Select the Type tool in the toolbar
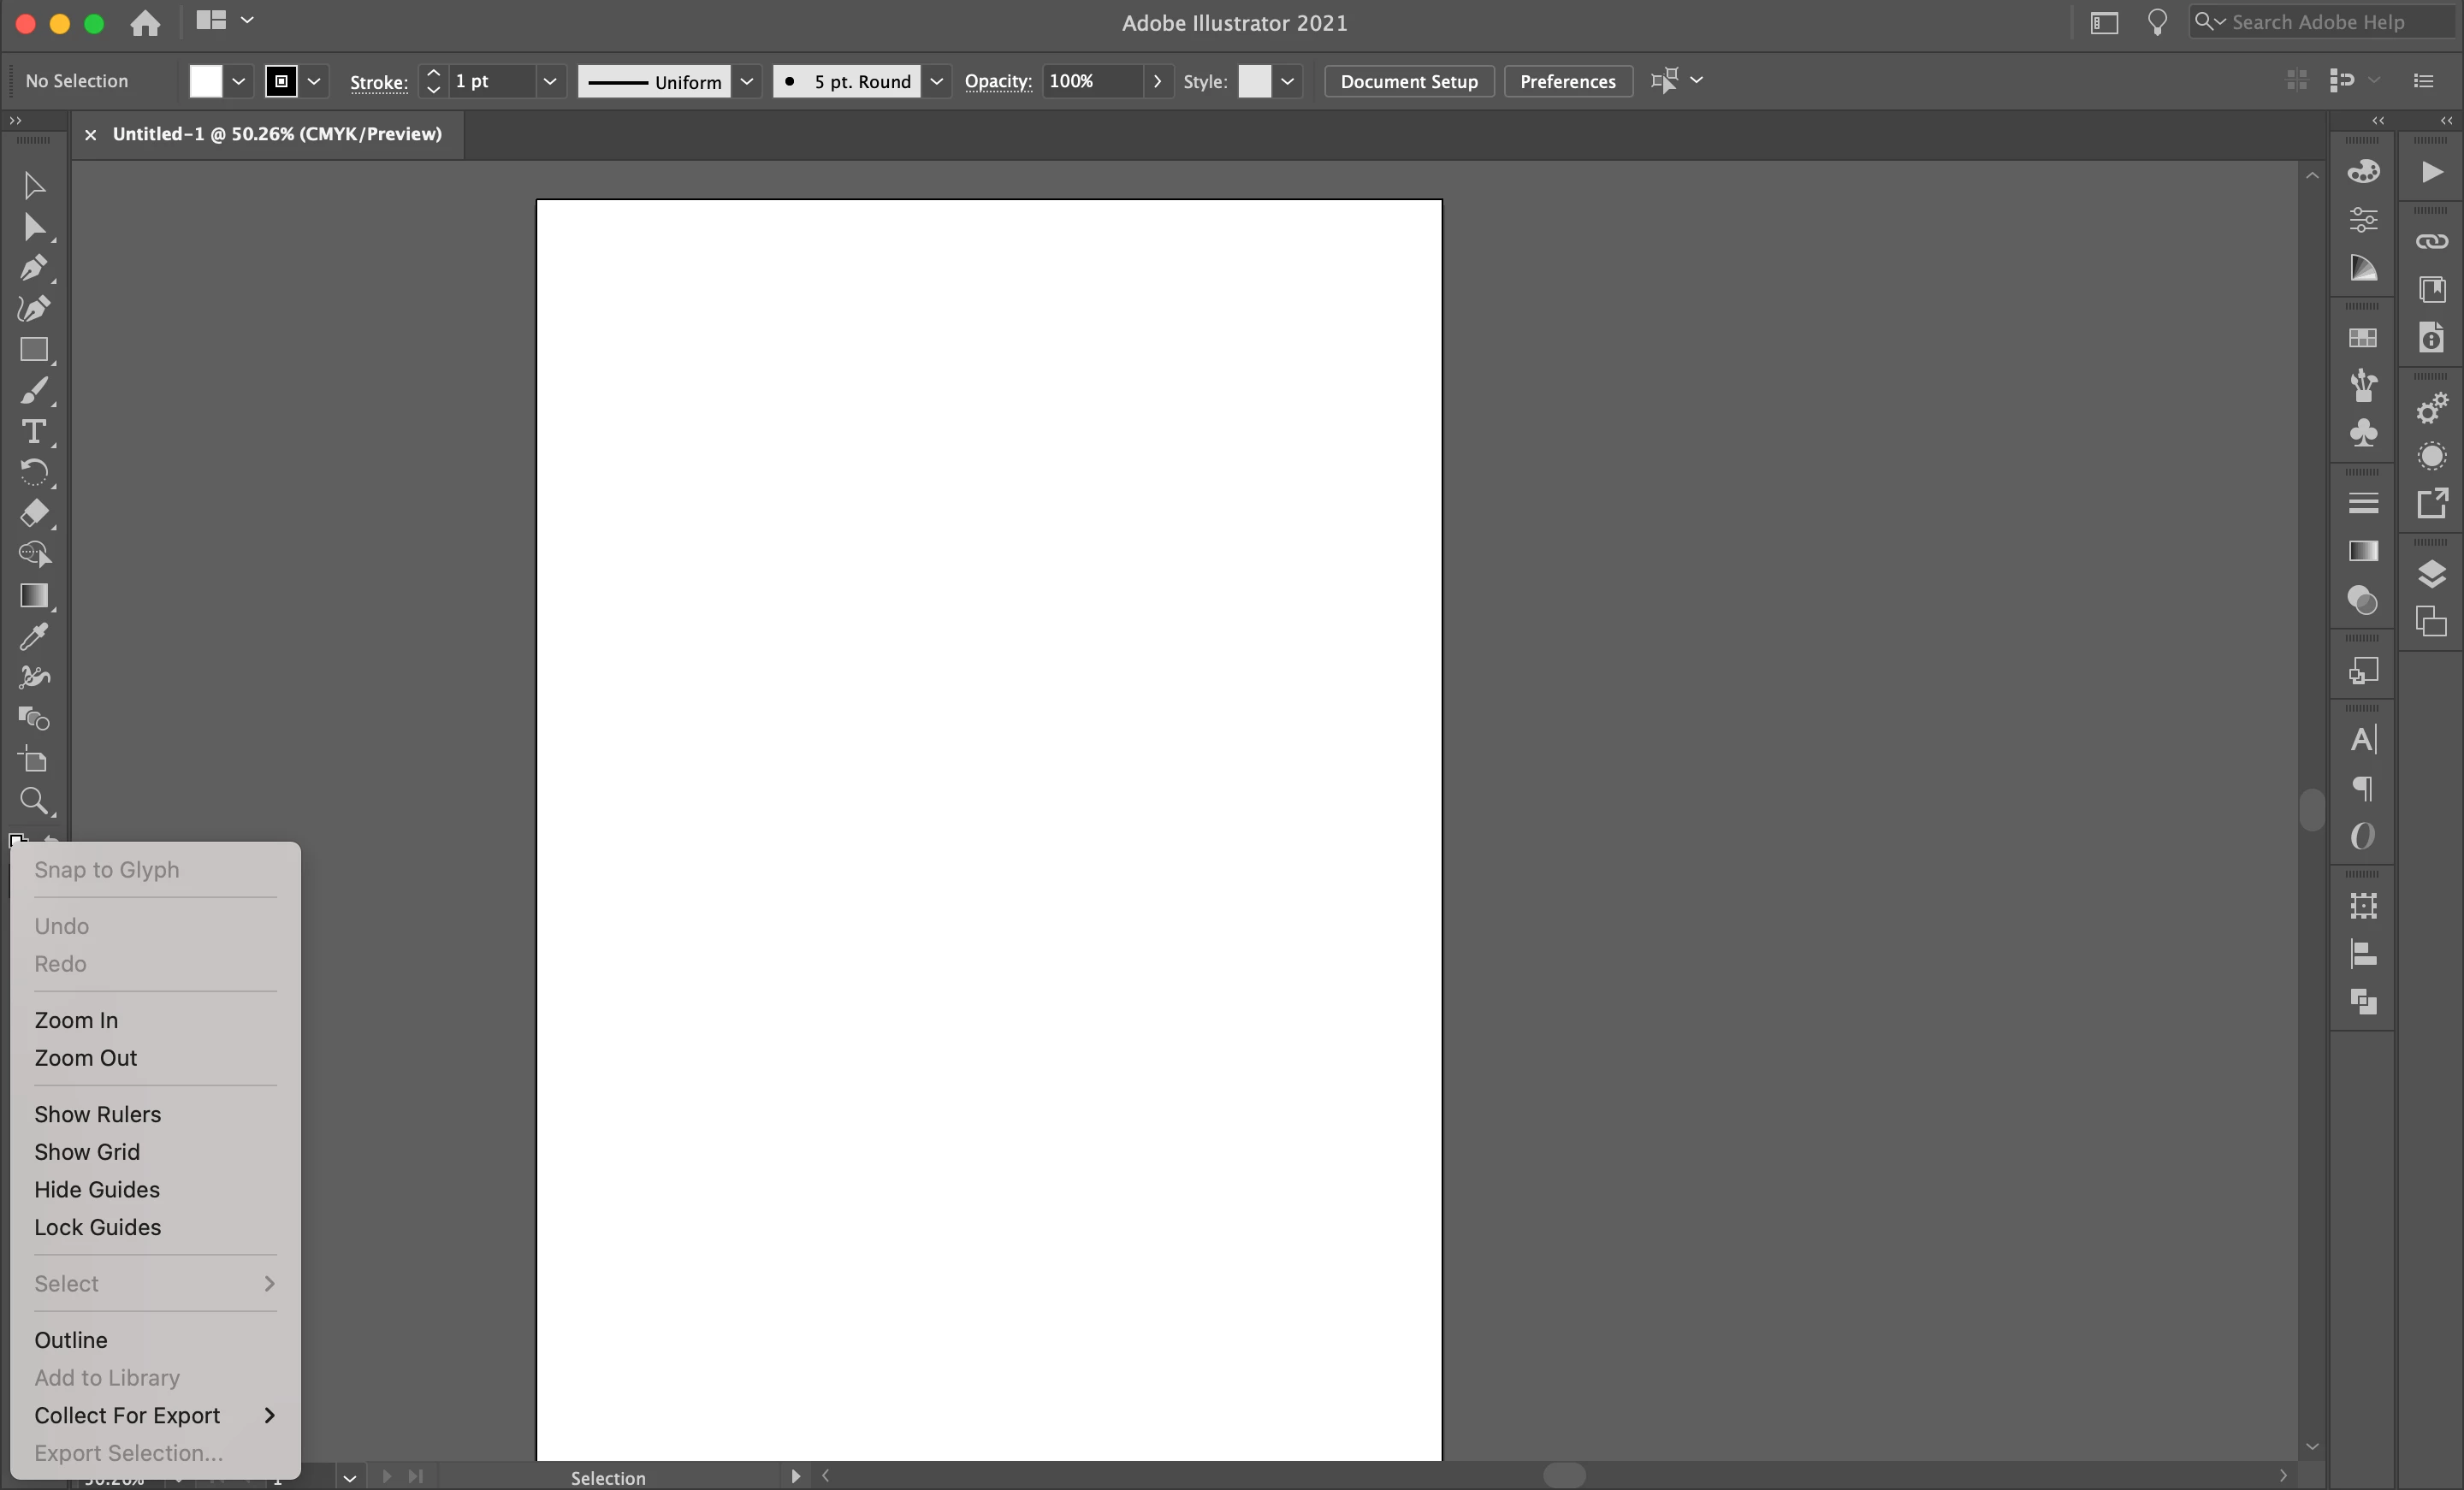This screenshot has width=2464, height=1490. point(33,432)
